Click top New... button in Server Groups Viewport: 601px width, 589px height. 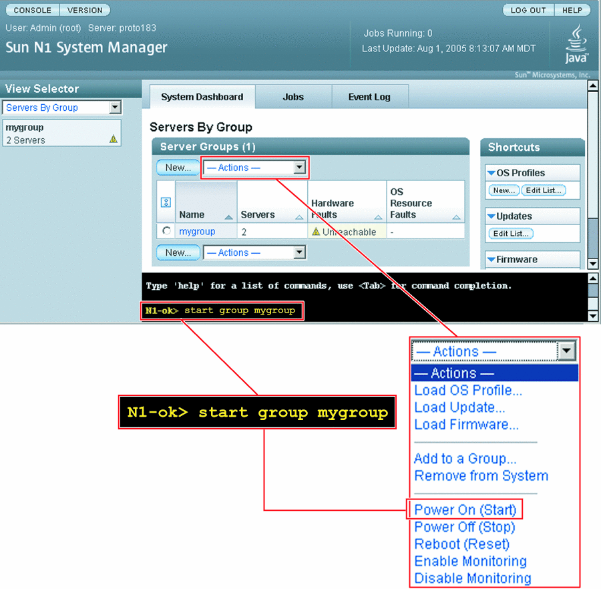click(x=178, y=168)
